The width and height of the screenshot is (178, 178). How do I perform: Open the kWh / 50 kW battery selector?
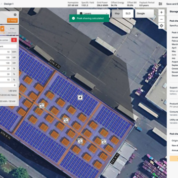point(8,101)
